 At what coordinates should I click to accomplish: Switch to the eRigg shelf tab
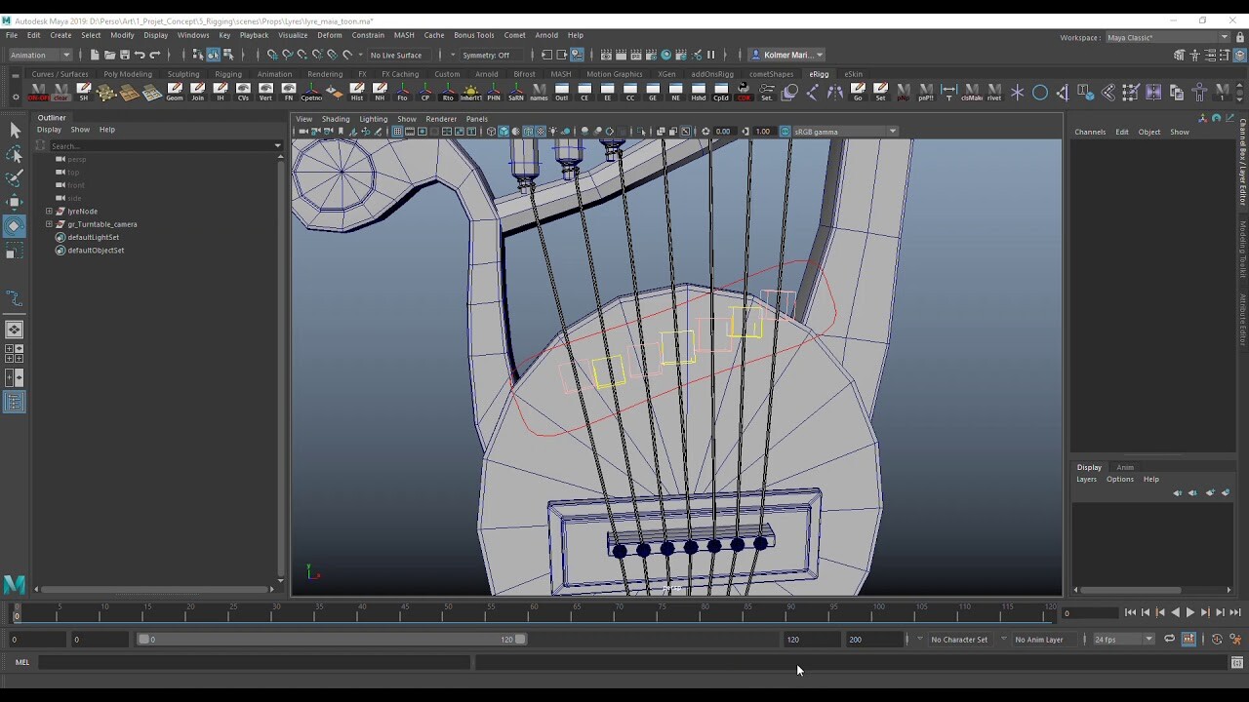[819, 73]
